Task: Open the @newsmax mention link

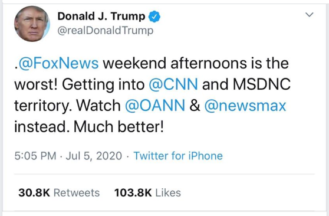Action: 245,105
